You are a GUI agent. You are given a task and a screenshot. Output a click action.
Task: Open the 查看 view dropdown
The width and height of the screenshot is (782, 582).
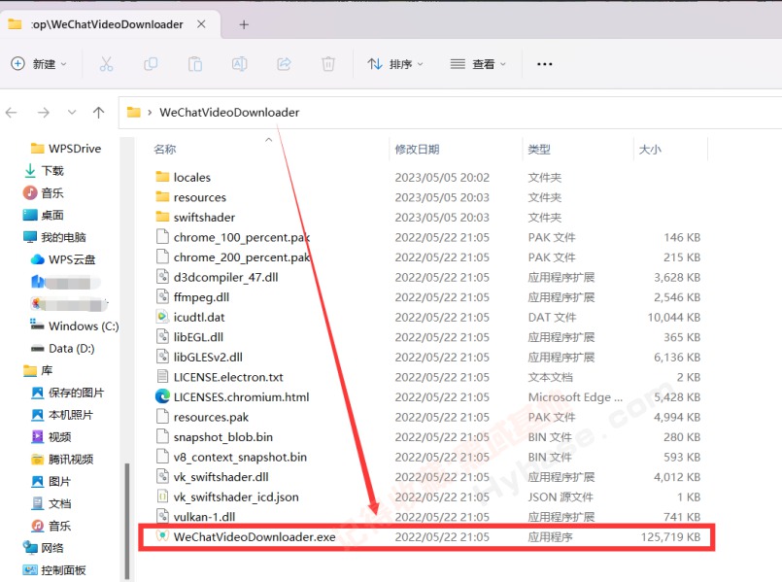click(478, 64)
